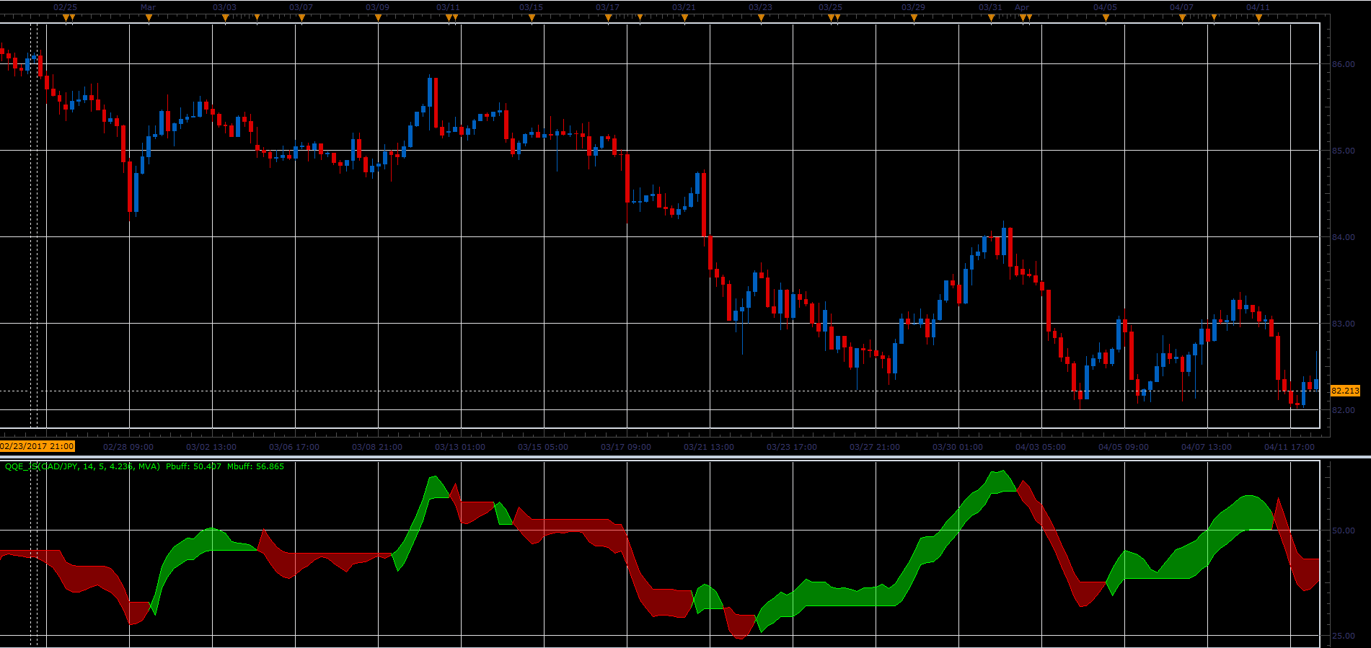Click the highlighted 02/23/2017 21:00 date label
This screenshot has width=1371, height=648.
tap(37, 447)
